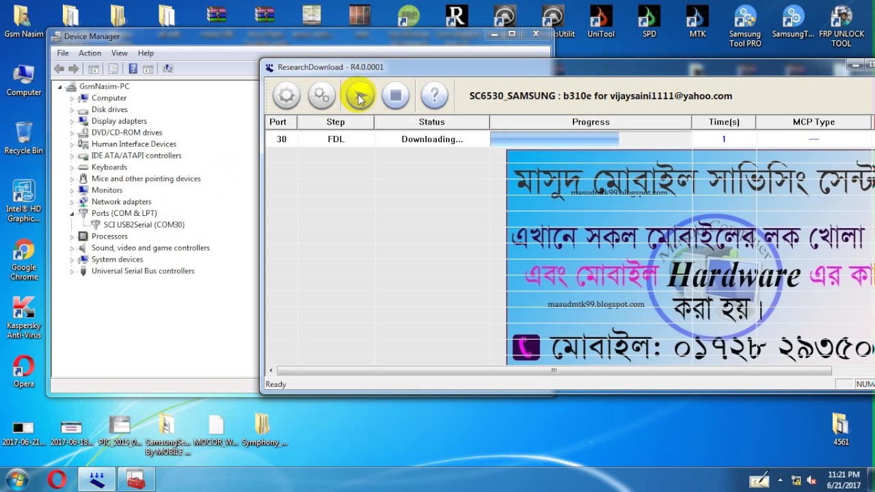Expand the Display adapters node
The width and height of the screenshot is (875, 492).
[72, 122]
